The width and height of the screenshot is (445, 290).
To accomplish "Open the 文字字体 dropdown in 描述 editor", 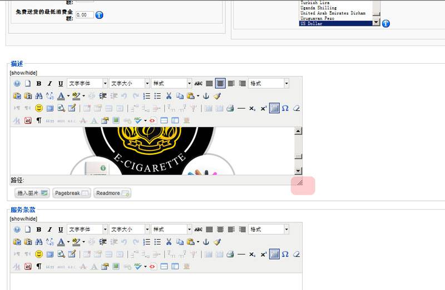I will pyautogui.click(x=87, y=83).
